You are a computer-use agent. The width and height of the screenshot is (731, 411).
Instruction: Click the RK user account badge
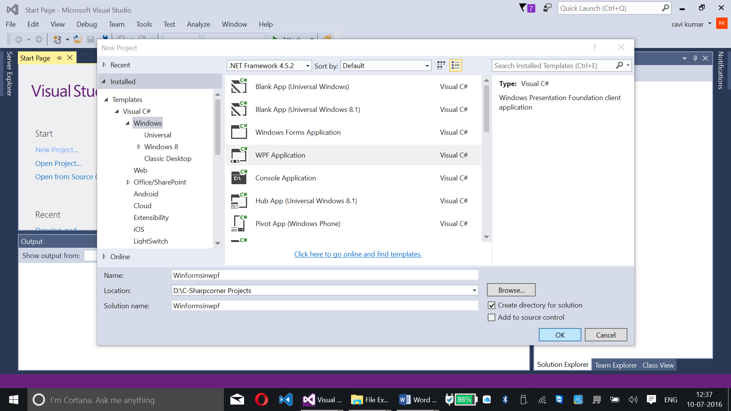(x=721, y=23)
